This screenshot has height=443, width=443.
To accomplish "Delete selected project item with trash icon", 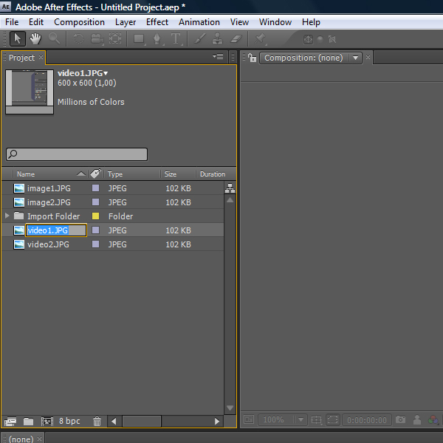I will [97, 422].
